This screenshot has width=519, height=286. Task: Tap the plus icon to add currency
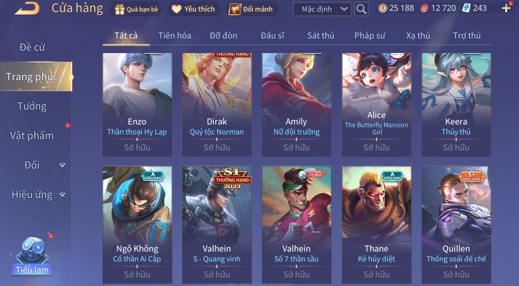(506, 8)
